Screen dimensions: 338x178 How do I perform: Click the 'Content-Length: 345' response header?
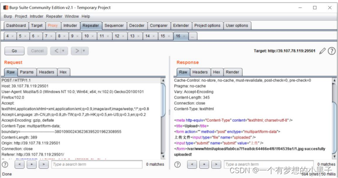coord(192,98)
